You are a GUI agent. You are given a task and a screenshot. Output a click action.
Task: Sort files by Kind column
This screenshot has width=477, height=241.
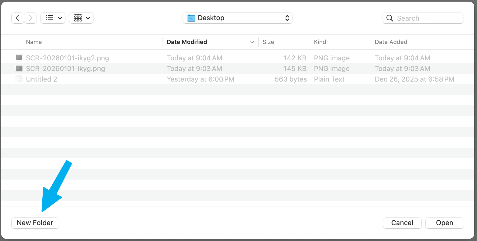tap(320, 42)
